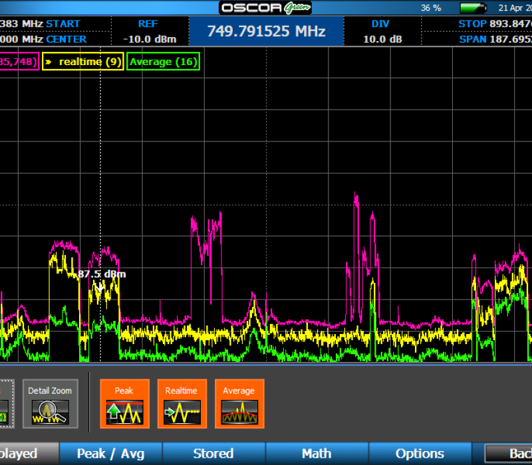Click the partially visible trace tool at far left
This screenshot has width=532, height=465.
coord(5,404)
